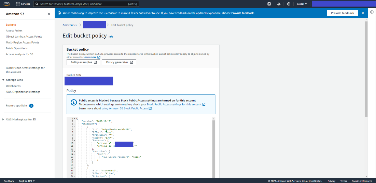The height and width of the screenshot is (183, 376).
Task: Open Cookie preferences
Action: [362, 181]
